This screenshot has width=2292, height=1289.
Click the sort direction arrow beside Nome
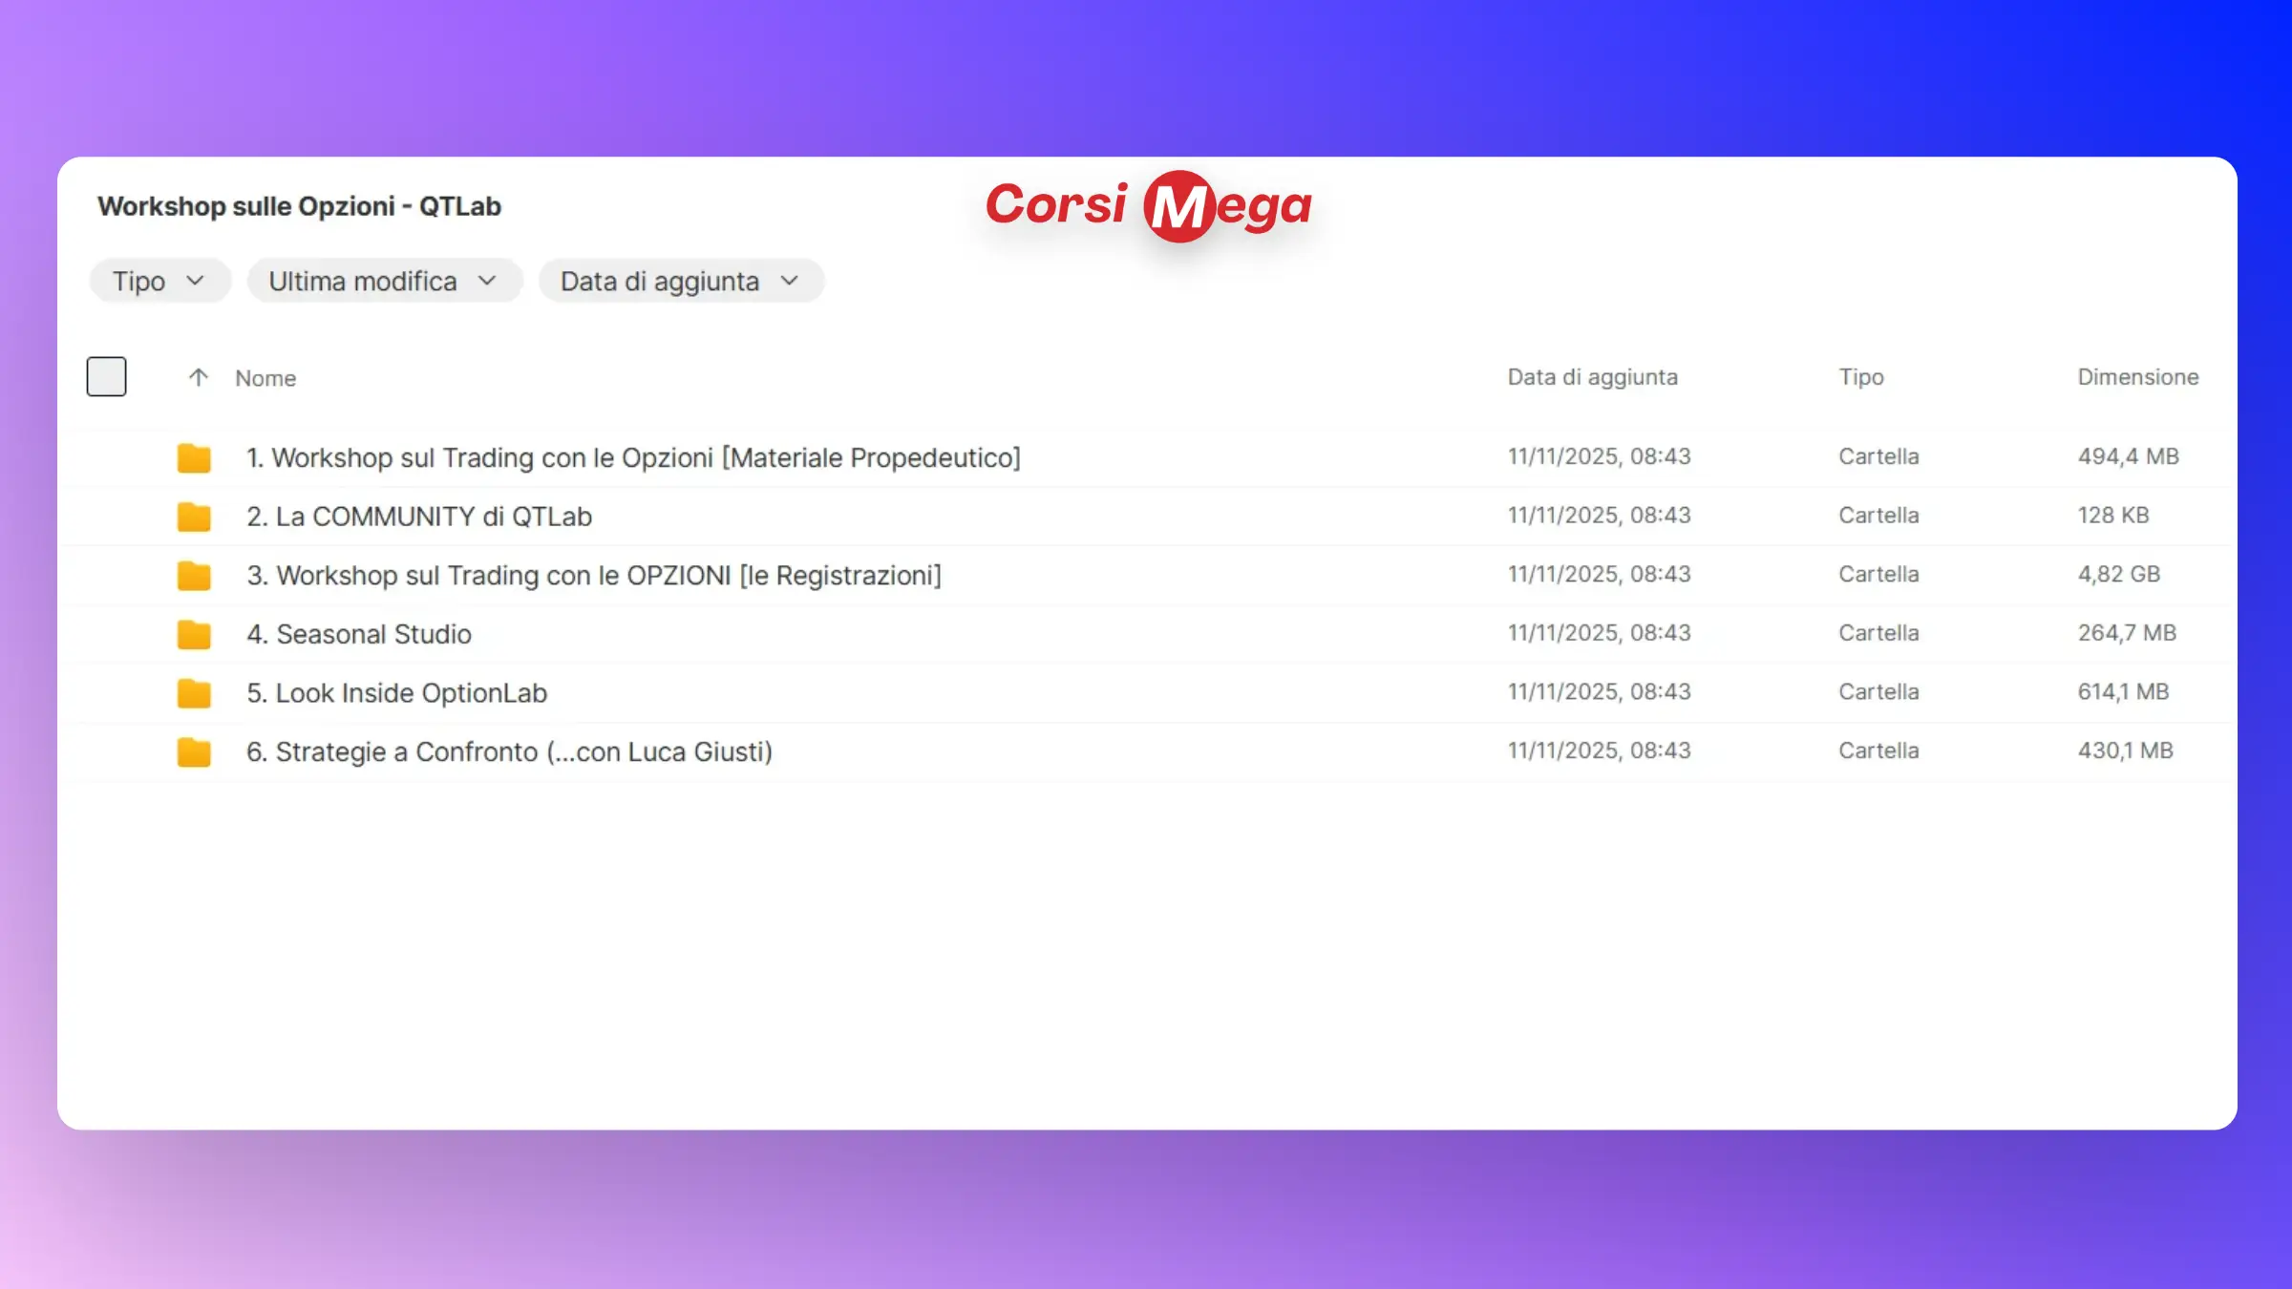(198, 377)
